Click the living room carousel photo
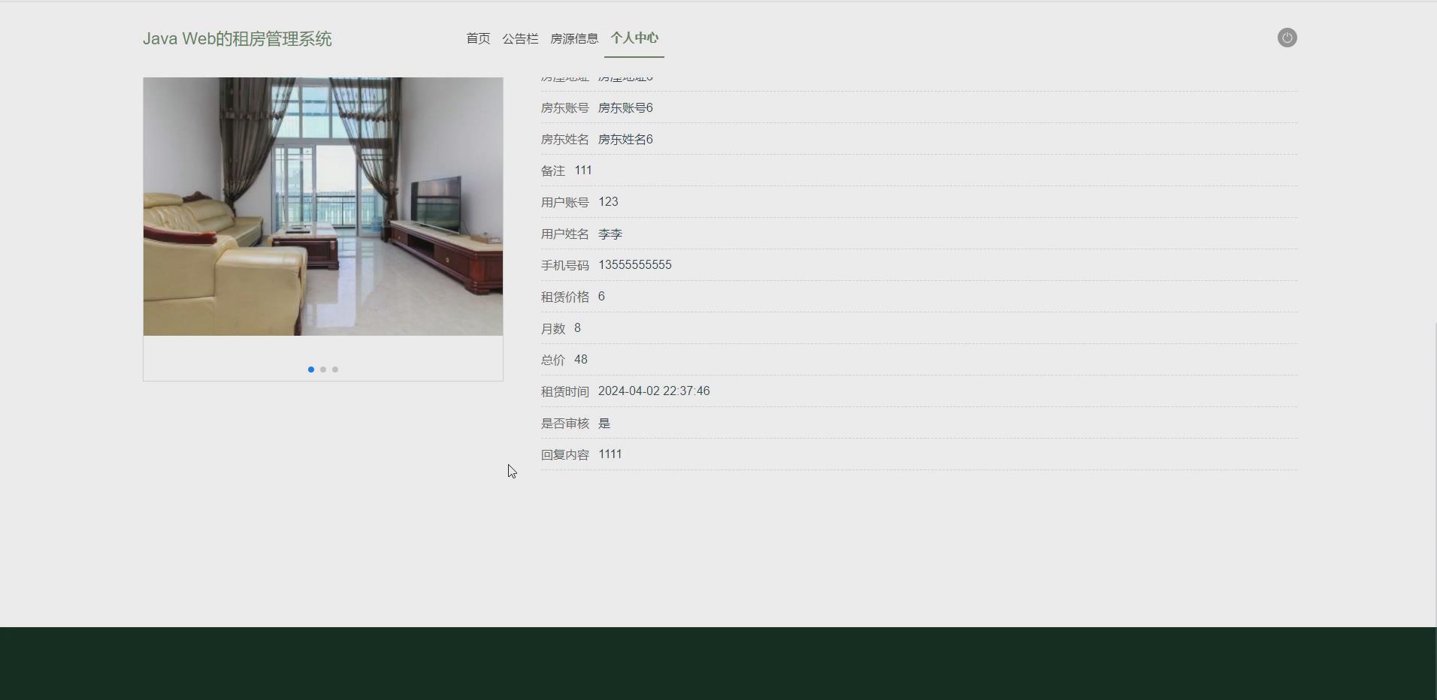Screen dimensions: 1437x700 [322, 207]
